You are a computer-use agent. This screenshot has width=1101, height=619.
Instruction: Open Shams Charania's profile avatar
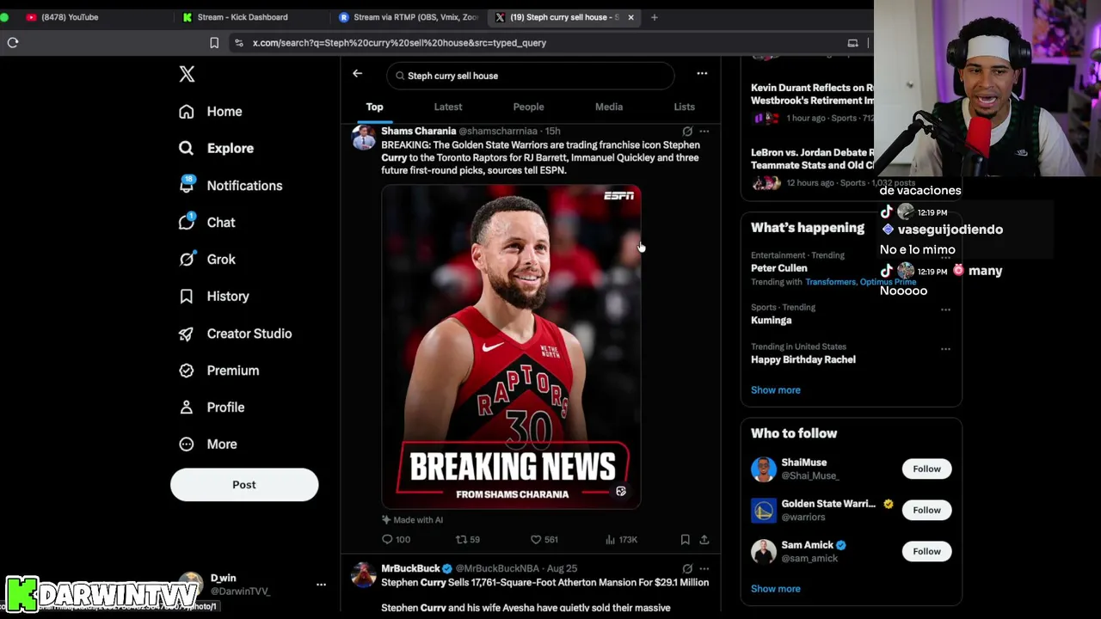pyautogui.click(x=364, y=138)
